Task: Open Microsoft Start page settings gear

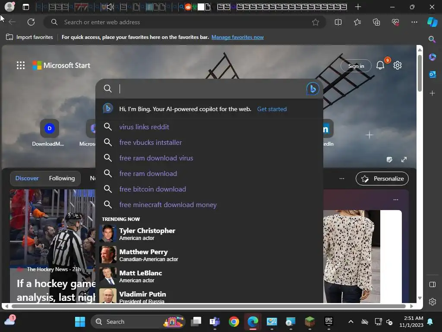Action: pos(398,65)
